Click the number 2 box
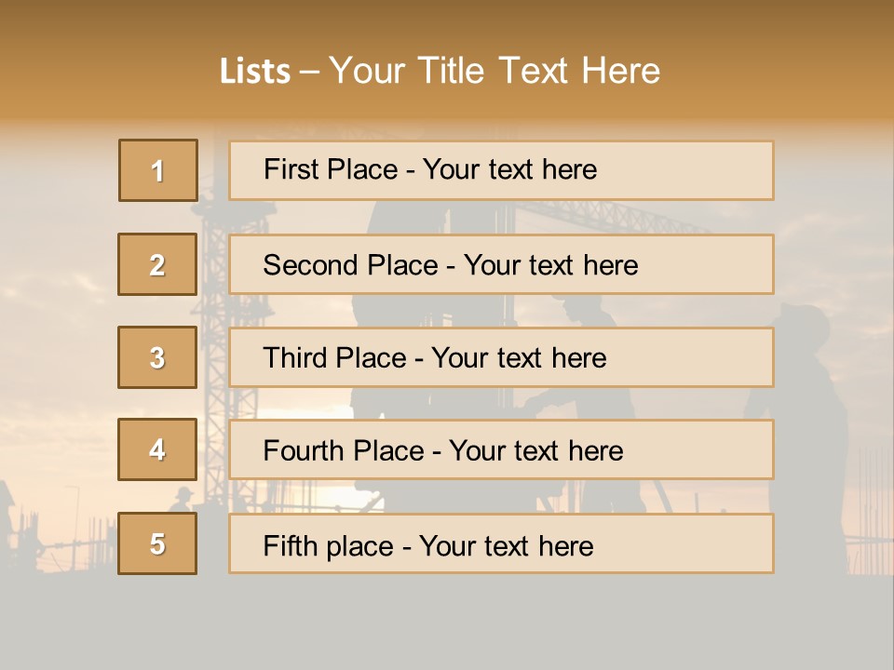The width and height of the screenshot is (894, 670). pyautogui.click(x=157, y=264)
